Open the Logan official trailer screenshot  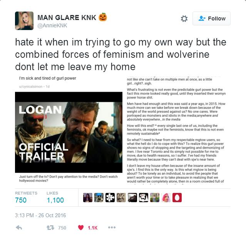[69, 132]
